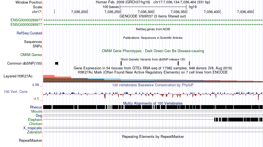Click the -4.5 PhyloP lower limit value
Viewport: 263px width, 147px height.
click(x=36, y=99)
